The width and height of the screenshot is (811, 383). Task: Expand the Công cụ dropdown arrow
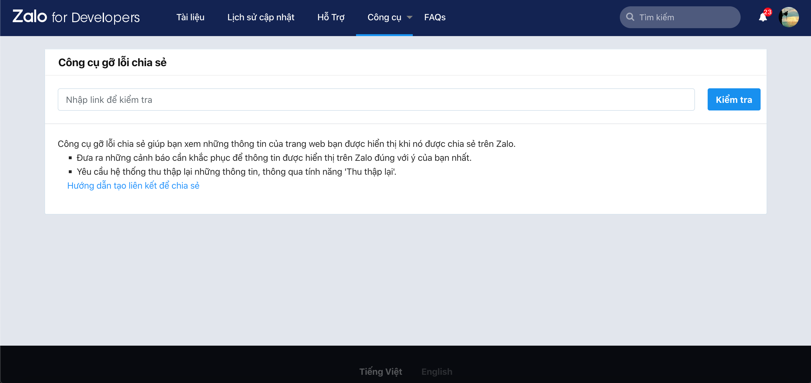[x=409, y=17]
